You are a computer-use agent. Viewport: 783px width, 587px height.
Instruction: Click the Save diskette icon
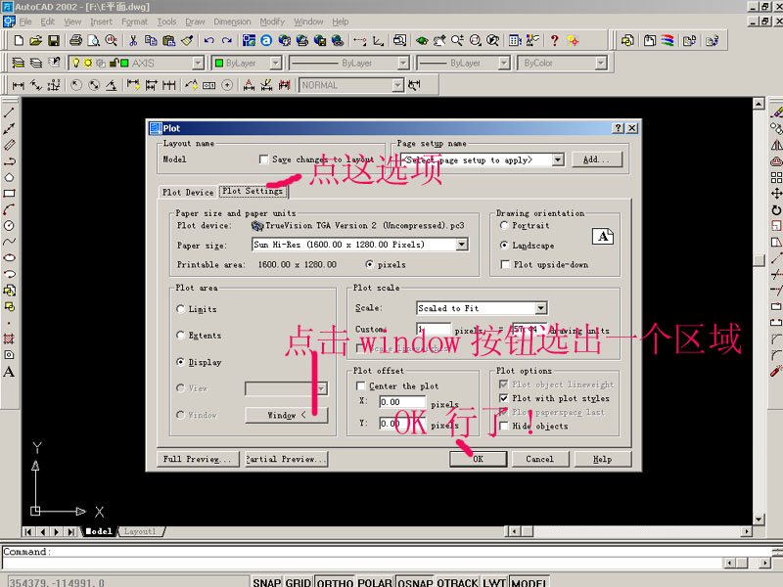(x=53, y=40)
